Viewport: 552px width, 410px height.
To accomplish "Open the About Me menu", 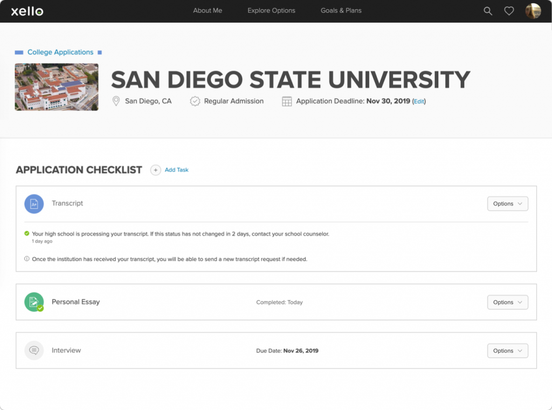I will [x=208, y=11].
